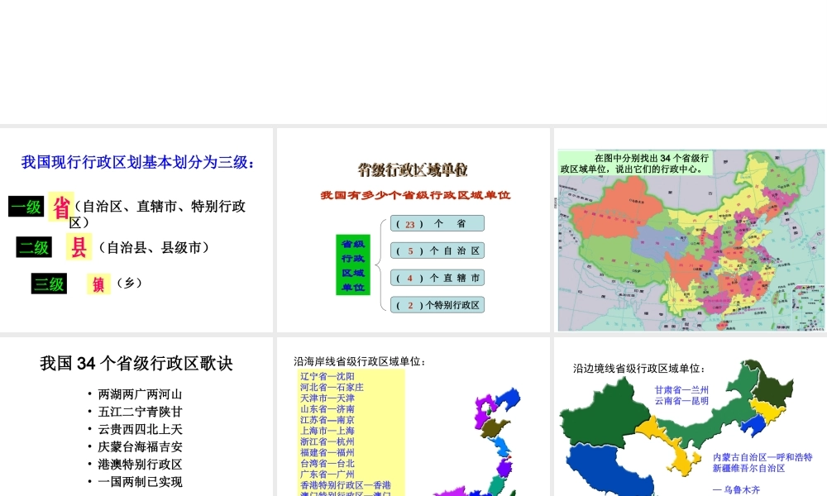This screenshot has width=827, height=496.
Task: Select the line 台湾省—台北
Action: pyautogui.click(x=327, y=464)
